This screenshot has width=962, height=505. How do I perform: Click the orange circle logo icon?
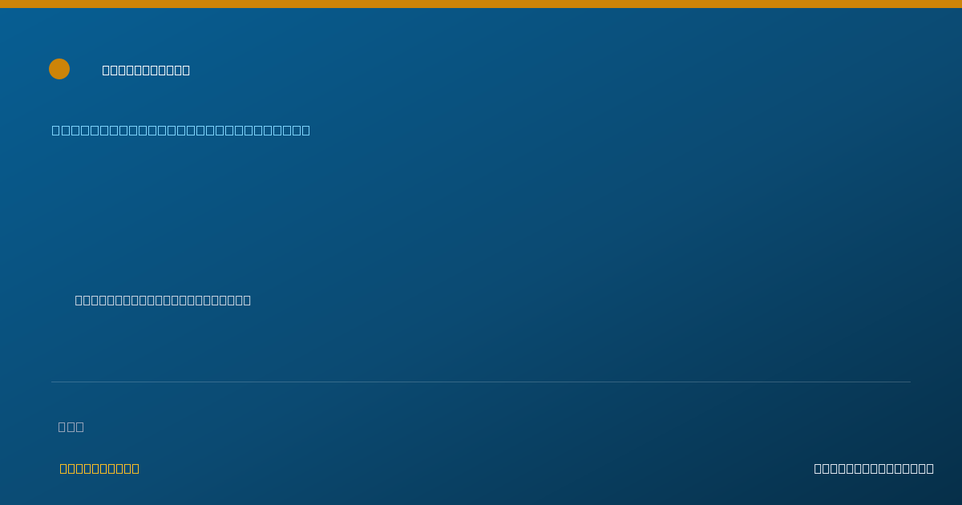[x=59, y=69]
